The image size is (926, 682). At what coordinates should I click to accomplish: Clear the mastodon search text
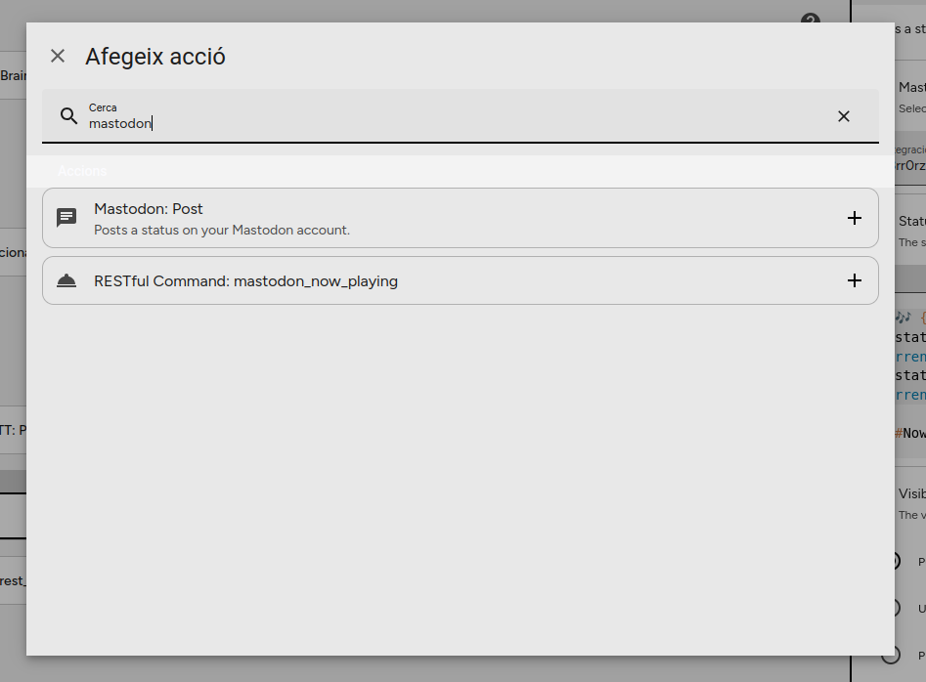[844, 116]
